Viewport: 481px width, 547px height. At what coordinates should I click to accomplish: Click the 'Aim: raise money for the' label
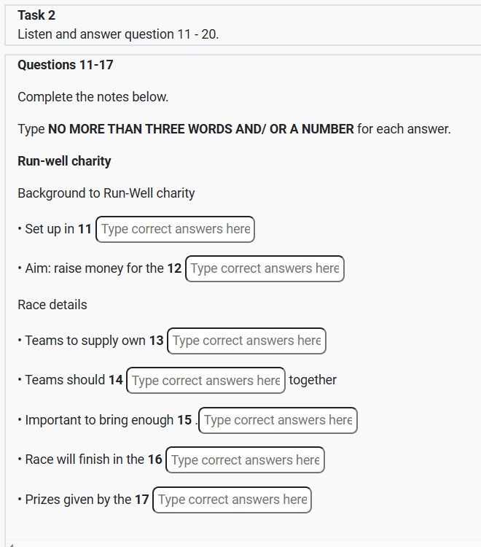coord(94,268)
